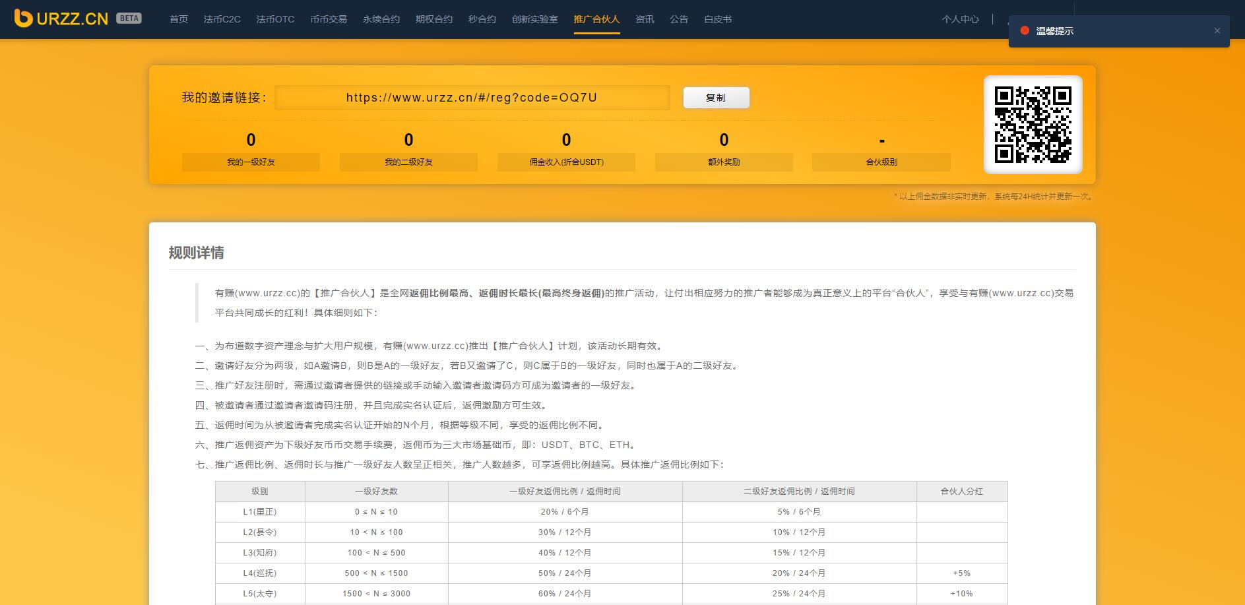The width and height of the screenshot is (1245, 605).
Task: Open 永续合约 perpetual contracts page
Action: 381,19
